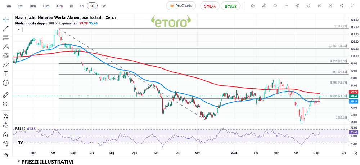Select the ruler measure tool
This screenshot has width=360, height=165.
6,95
